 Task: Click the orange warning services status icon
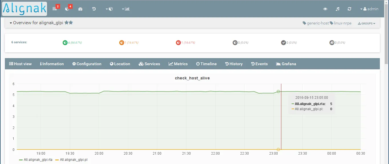pos(122,43)
